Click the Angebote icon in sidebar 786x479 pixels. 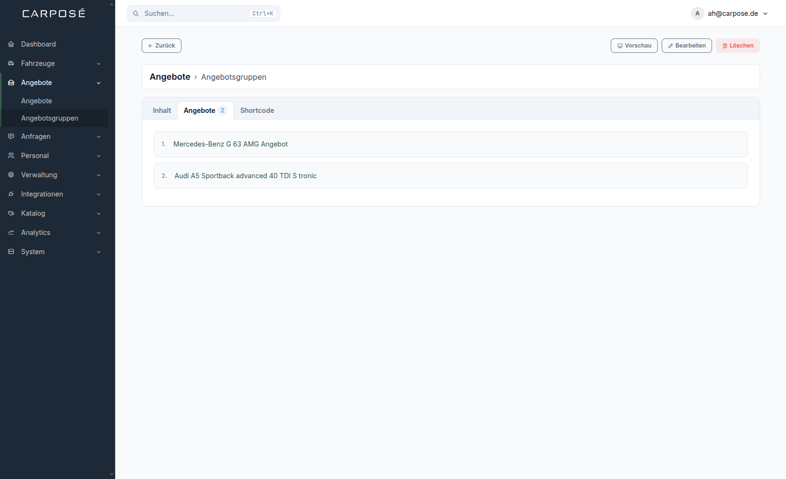pyautogui.click(x=11, y=83)
